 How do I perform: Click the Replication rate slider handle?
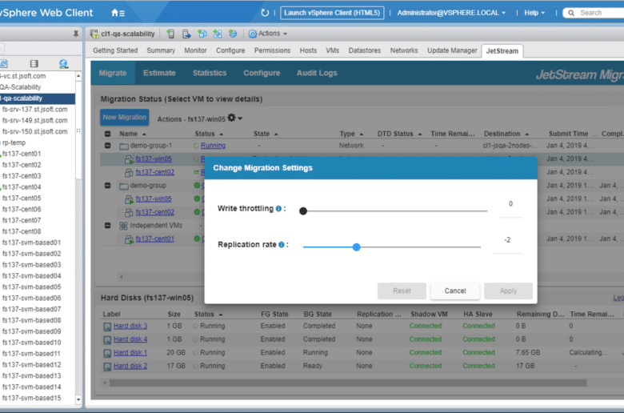pyautogui.click(x=356, y=247)
